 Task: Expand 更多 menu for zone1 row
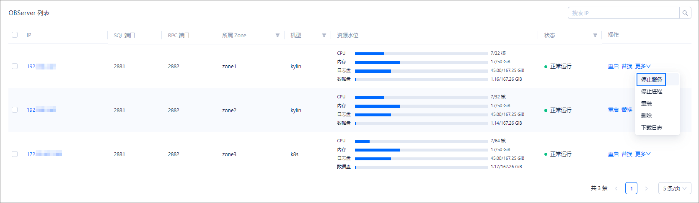tap(643, 66)
